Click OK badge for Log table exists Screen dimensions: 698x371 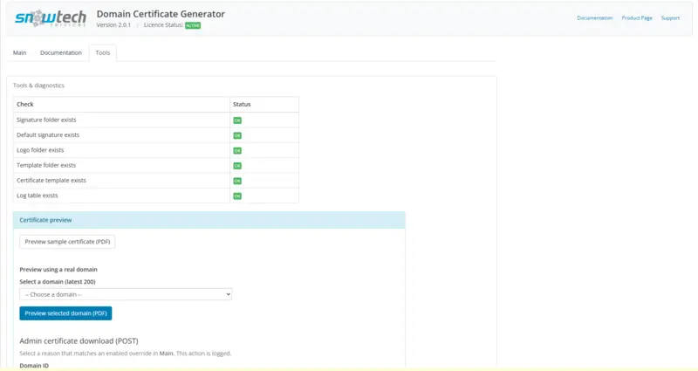(x=237, y=196)
